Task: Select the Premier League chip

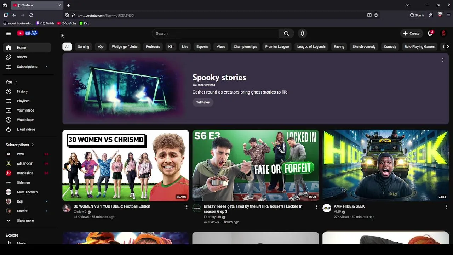Action: coord(277,47)
